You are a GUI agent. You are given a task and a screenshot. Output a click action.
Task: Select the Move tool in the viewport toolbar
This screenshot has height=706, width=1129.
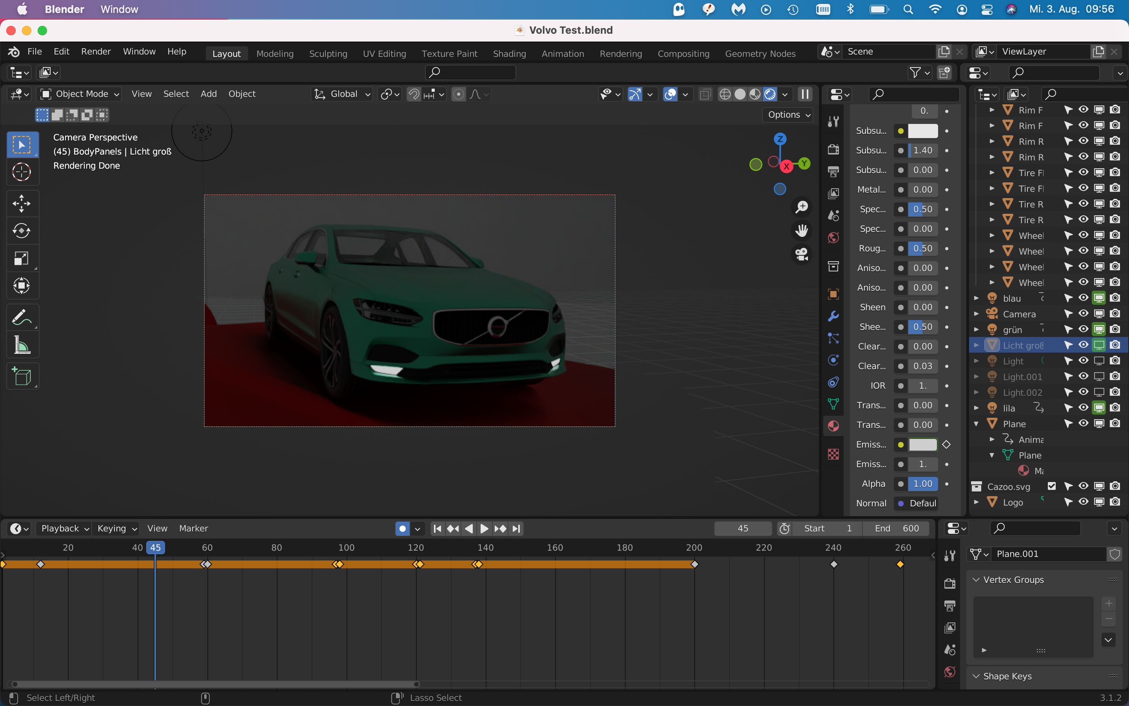point(22,204)
